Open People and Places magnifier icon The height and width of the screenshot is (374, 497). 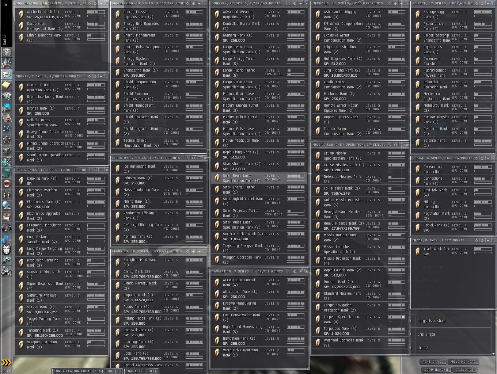click(x=6, y=63)
